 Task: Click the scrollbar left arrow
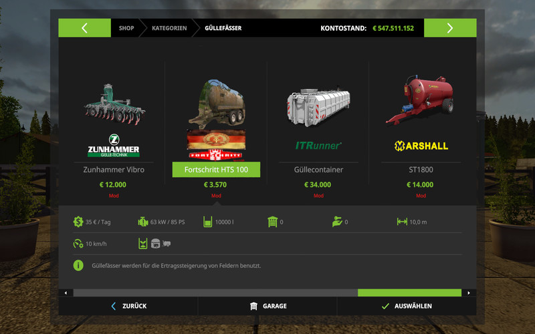pos(66,293)
